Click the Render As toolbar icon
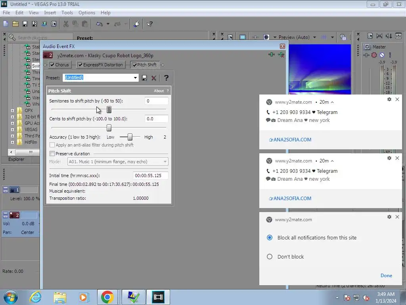406x305 pixels. point(44,24)
